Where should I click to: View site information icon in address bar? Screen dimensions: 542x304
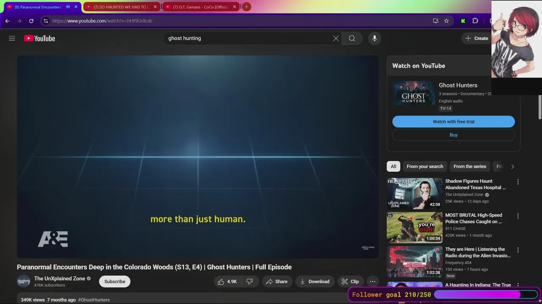(x=46, y=21)
